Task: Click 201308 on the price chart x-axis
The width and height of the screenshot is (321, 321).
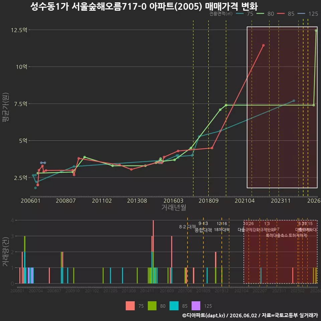Action: (x=137, y=201)
